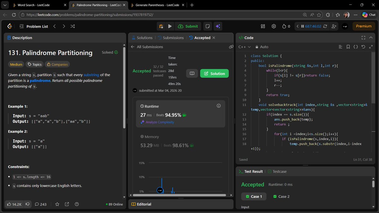Maximize the Code panel frame icon
This screenshot has width=379, height=213.
click(x=363, y=38)
